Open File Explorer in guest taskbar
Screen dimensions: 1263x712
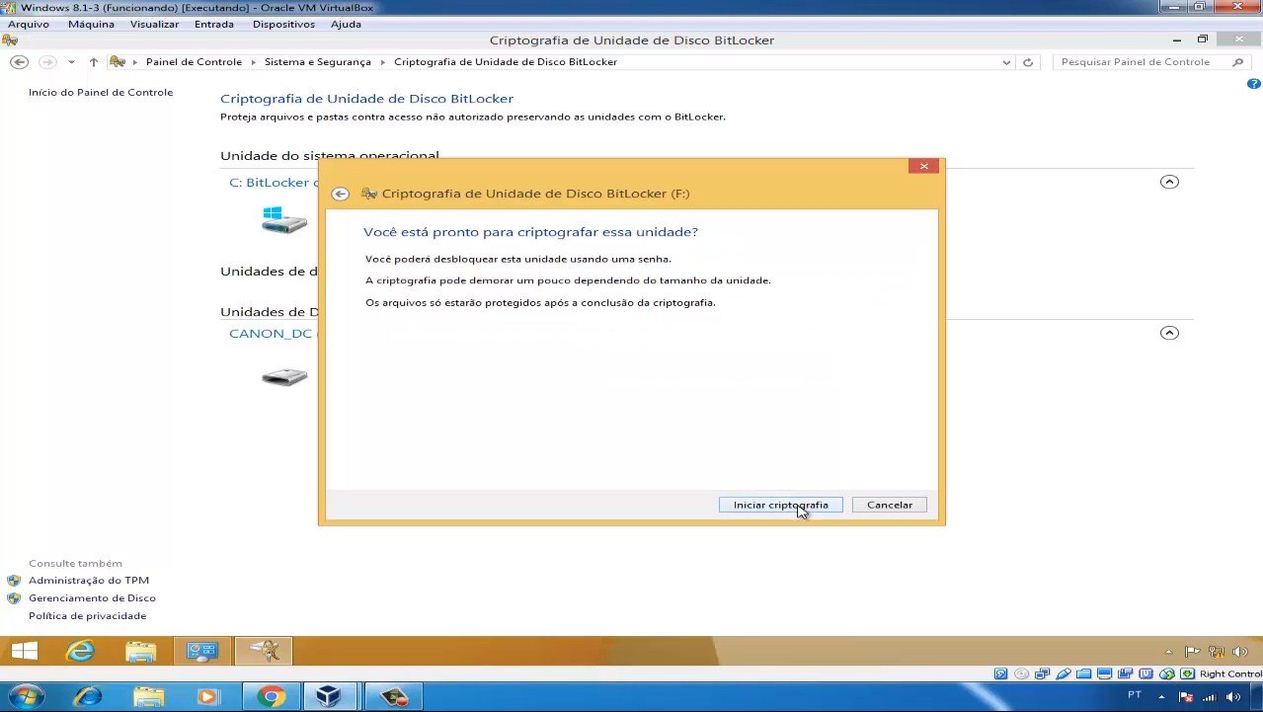pos(141,651)
